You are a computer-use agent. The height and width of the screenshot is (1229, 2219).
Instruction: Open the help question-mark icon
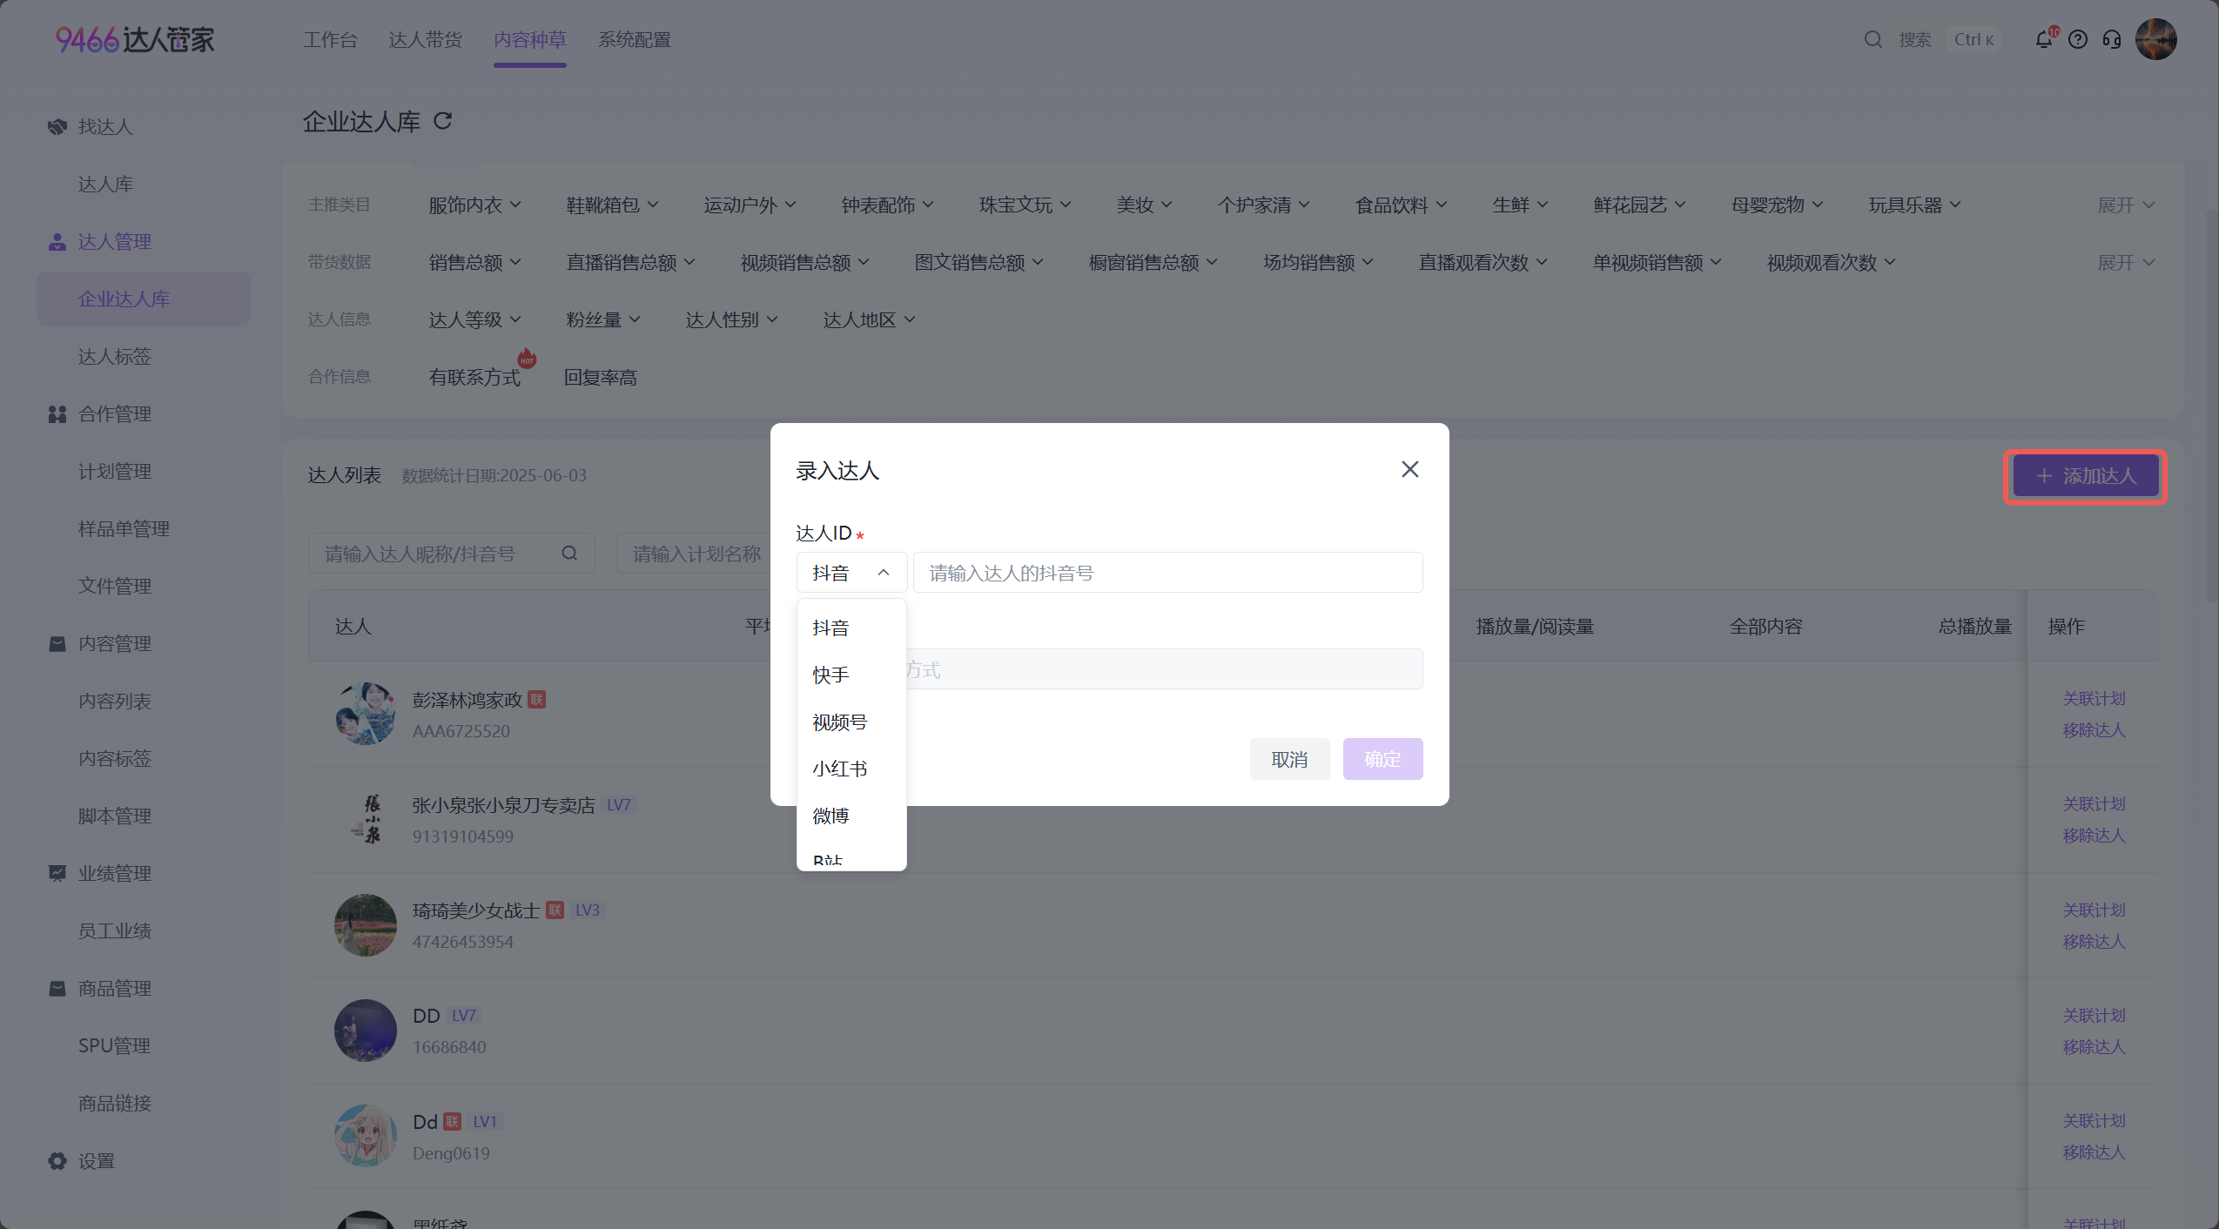point(2078,39)
